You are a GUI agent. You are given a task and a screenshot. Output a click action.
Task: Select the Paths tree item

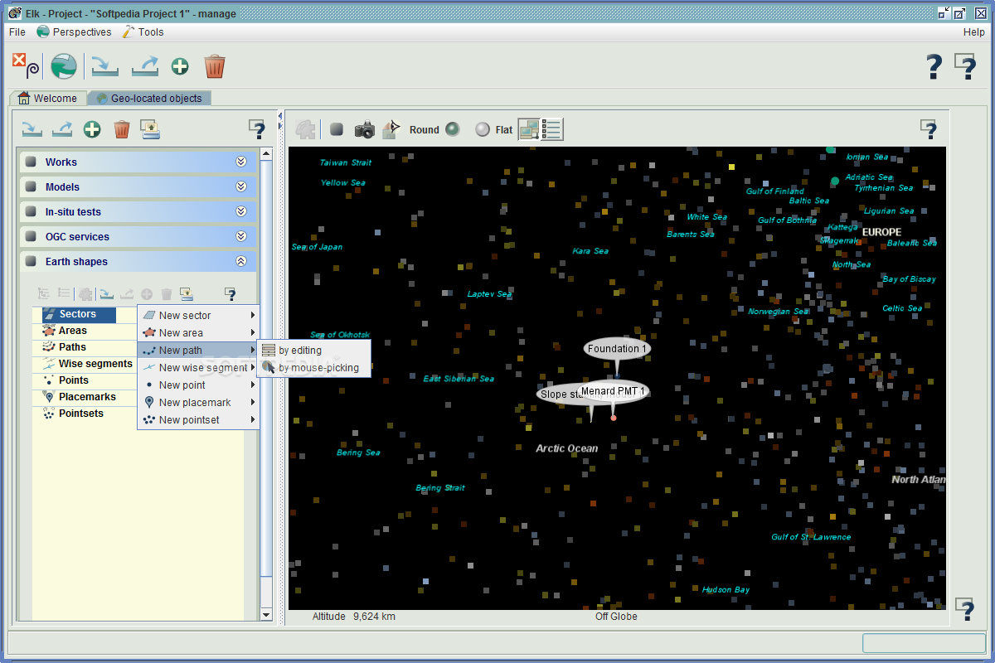tap(65, 347)
